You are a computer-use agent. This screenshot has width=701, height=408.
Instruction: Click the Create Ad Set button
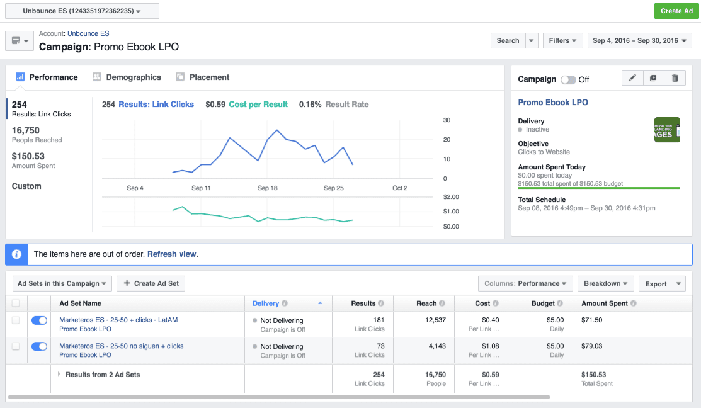coord(151,284)
